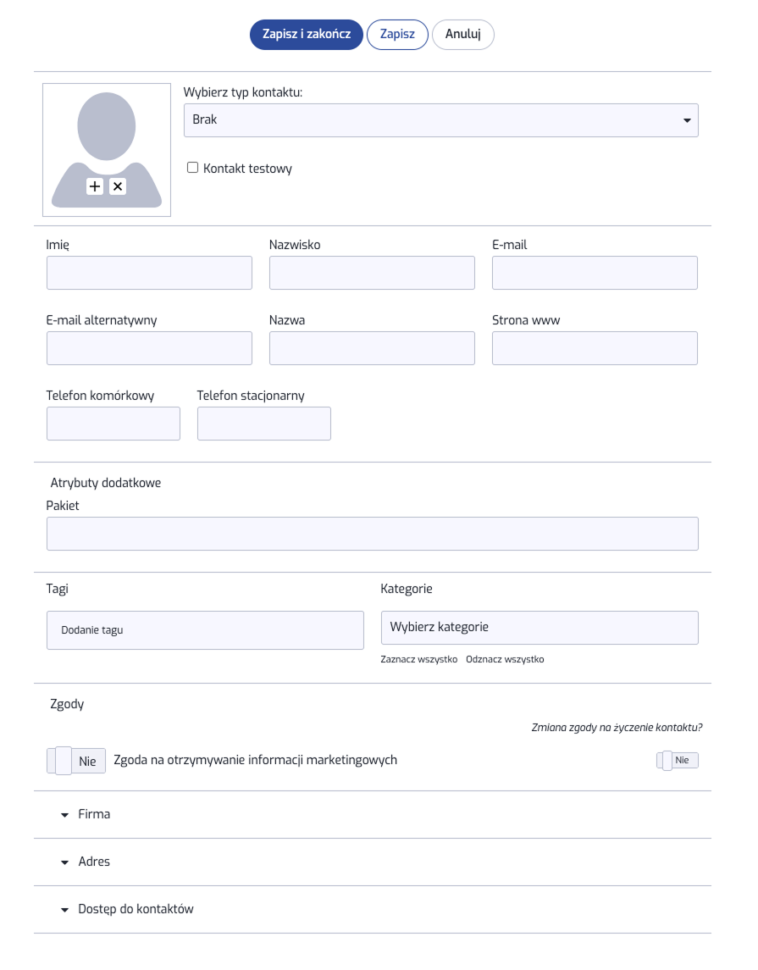This screenshot has height=970, width=758.
Task: Click the Odznacz wszystko link
Action: tap(505, 659)
